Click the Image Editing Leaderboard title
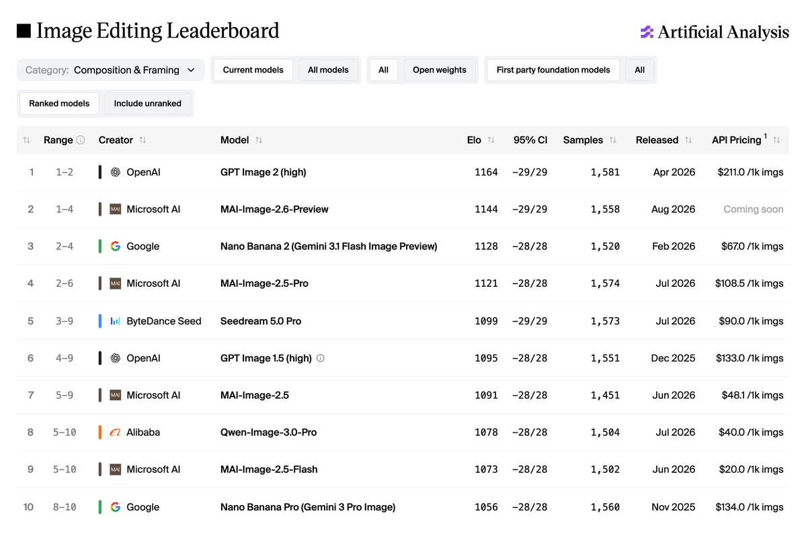This screenshot has width=806, height=542. 158,31
